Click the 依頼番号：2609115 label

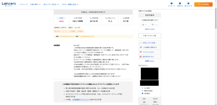point(60,28)
